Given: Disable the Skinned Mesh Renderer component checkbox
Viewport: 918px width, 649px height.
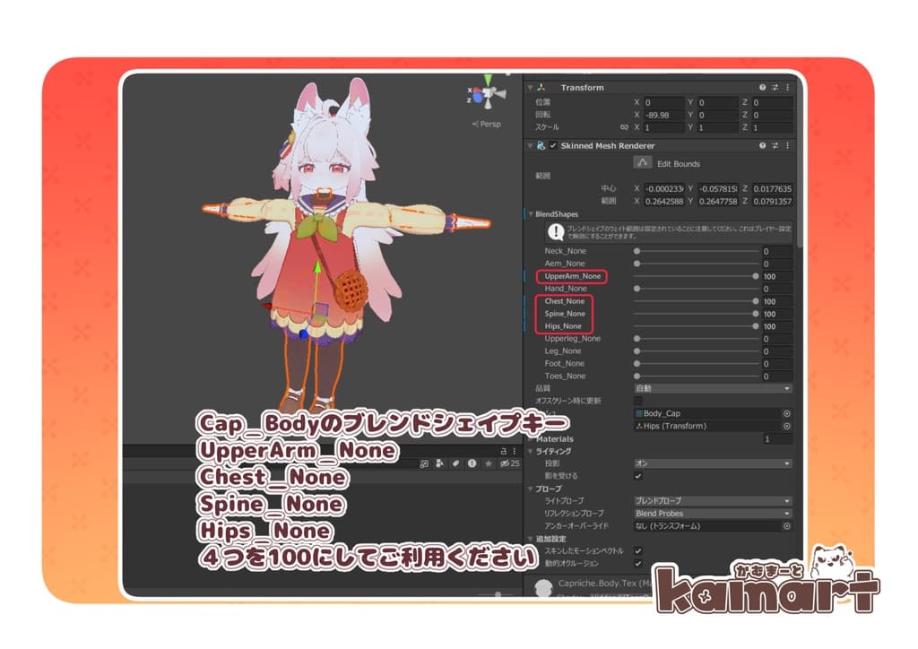Looking at the screenshot, I should tap(553, 145).
